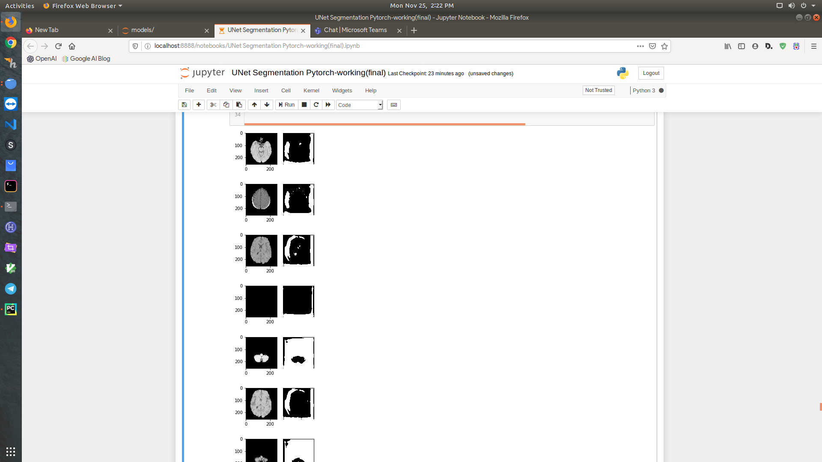Open the OpenAI bookmark
The image size is (822, 462).
[x=42, y=59]
